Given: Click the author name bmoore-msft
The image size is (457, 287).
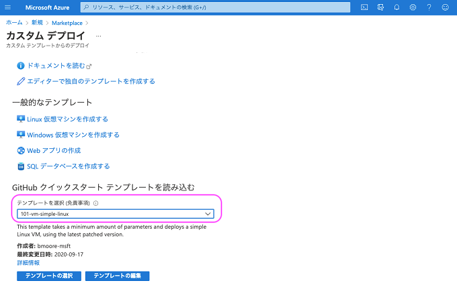Looking at the screenshot, I should tap(54, 246).
